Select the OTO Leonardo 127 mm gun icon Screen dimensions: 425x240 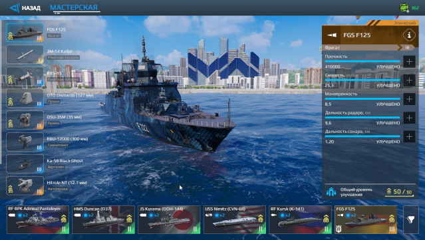coord(25,98)
